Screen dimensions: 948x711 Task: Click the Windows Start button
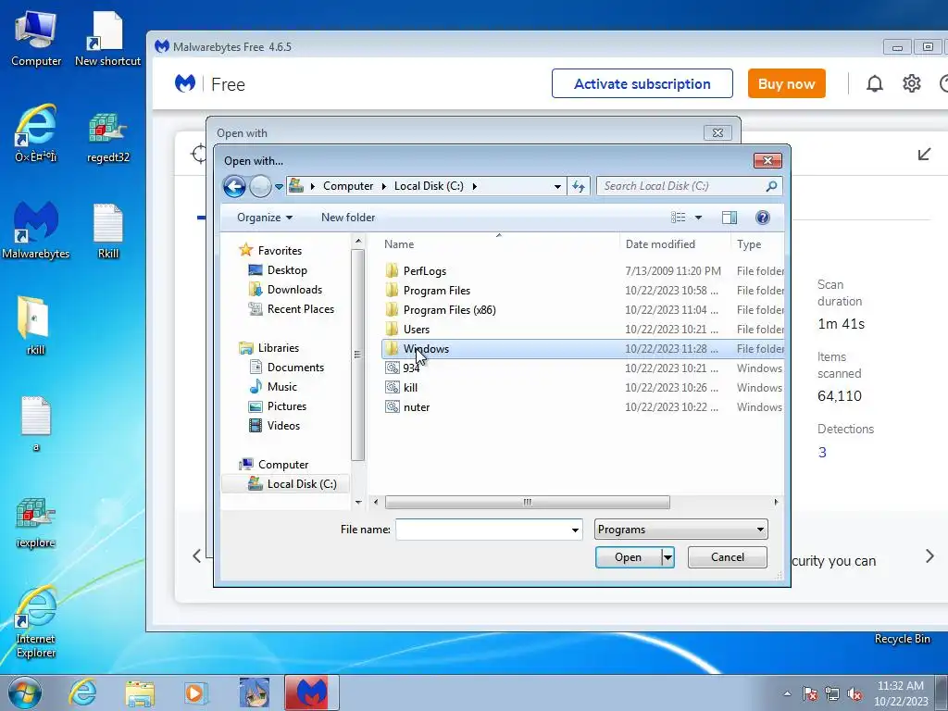25,692
